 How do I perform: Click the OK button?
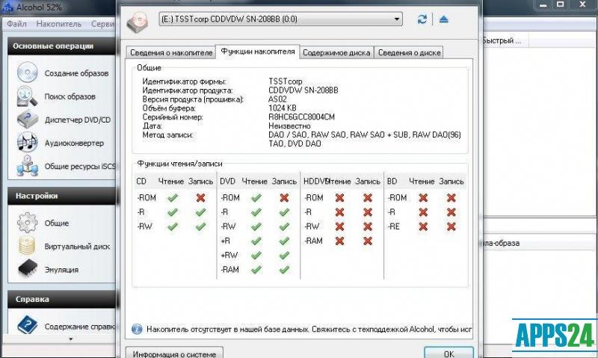point(449,353)
